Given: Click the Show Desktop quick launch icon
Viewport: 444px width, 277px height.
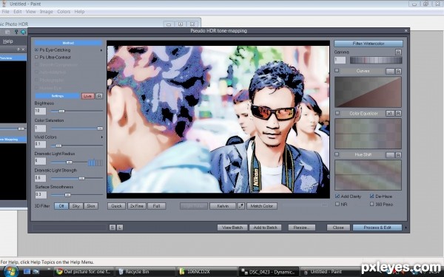Looking at the screenshot, I should click(27, 271).
